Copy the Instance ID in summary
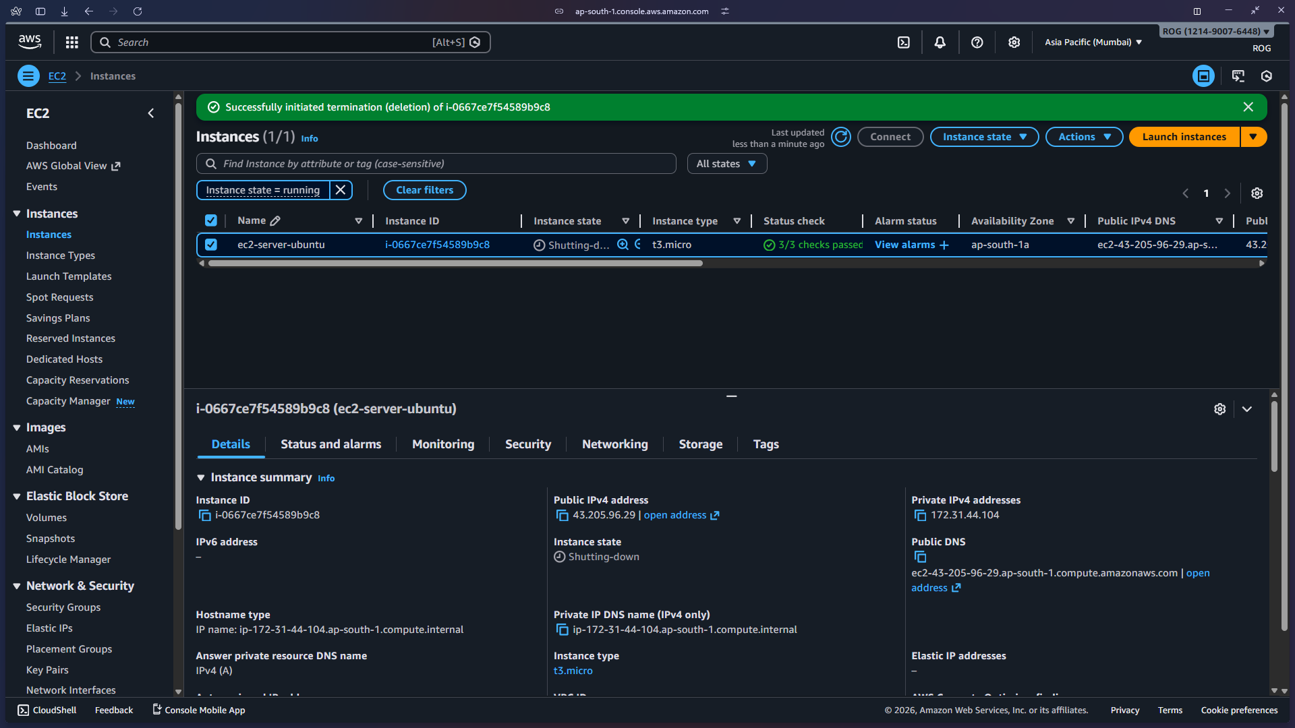The image size is (1295, 728). click(x=204, y=516)
